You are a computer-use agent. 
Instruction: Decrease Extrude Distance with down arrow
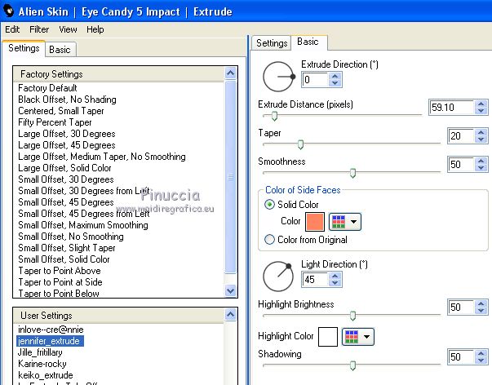pos(481,111)
